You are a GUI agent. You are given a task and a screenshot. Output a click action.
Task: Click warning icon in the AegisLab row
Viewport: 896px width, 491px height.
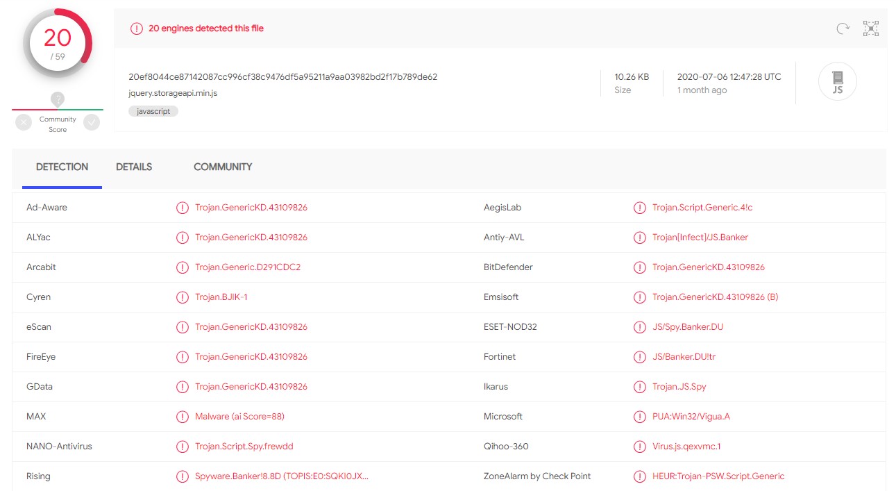click(640, 208)
